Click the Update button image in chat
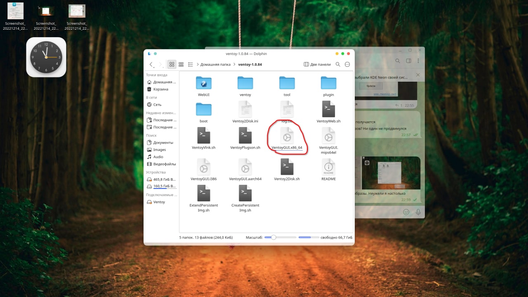Image resolution: width=528 pixels, height=297 pixels. (371, 86)
